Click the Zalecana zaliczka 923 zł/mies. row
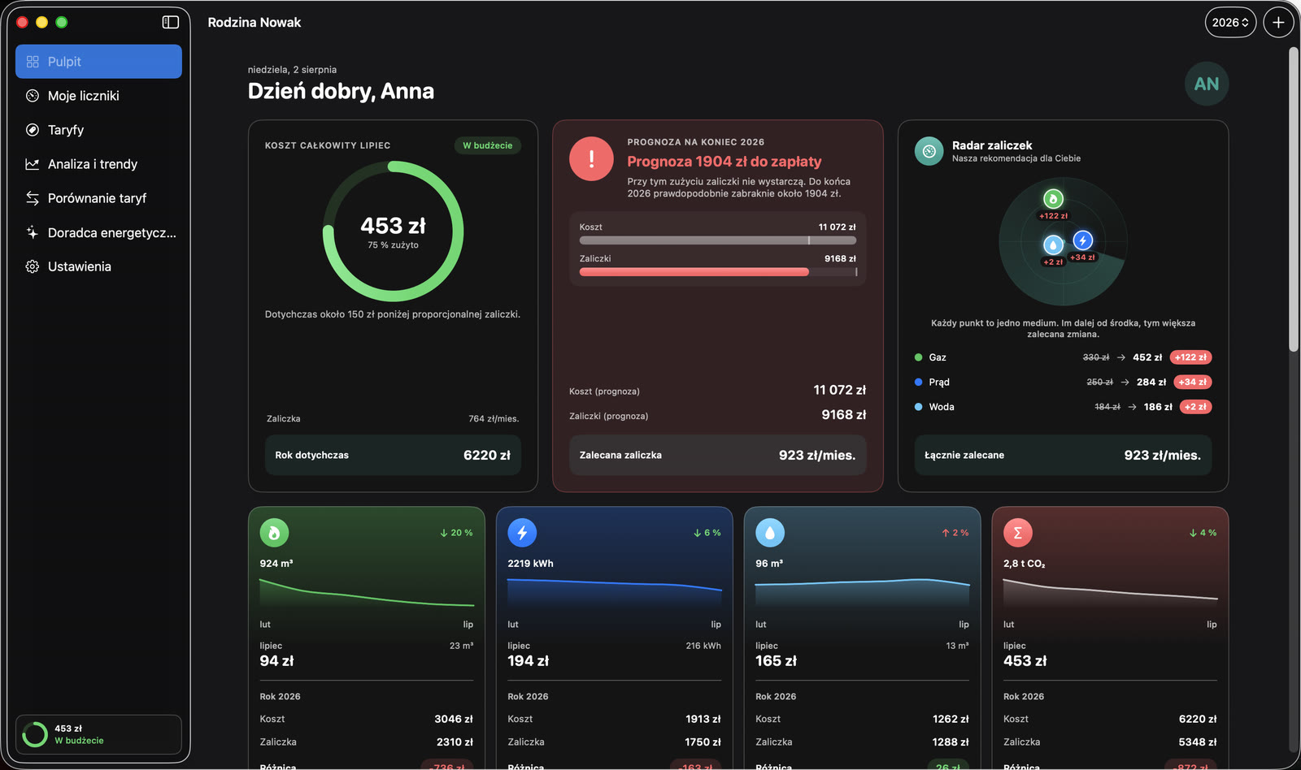 tap(718, 455)
